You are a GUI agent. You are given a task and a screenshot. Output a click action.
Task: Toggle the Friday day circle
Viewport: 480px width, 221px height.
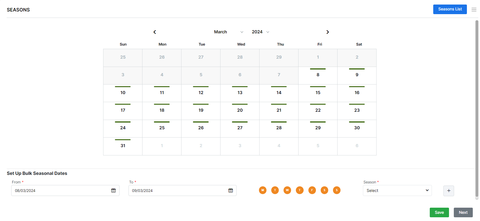[x=312, y=190]
